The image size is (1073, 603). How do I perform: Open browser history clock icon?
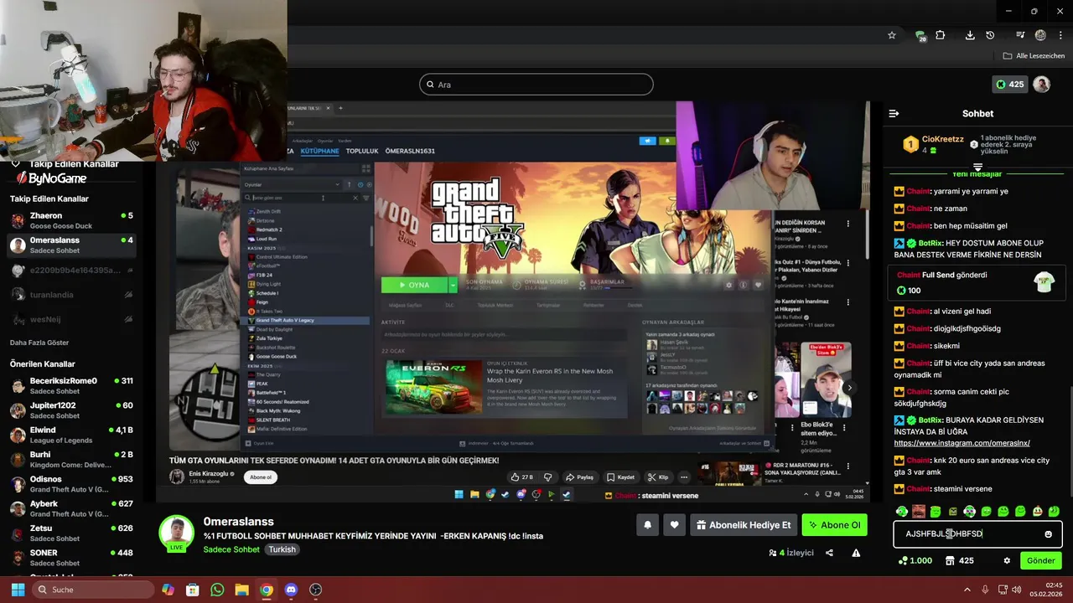click(990, 35)
